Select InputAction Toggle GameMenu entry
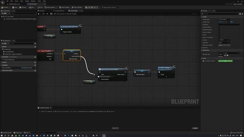Viewport: 244px width, 137px height. point(13,54)
